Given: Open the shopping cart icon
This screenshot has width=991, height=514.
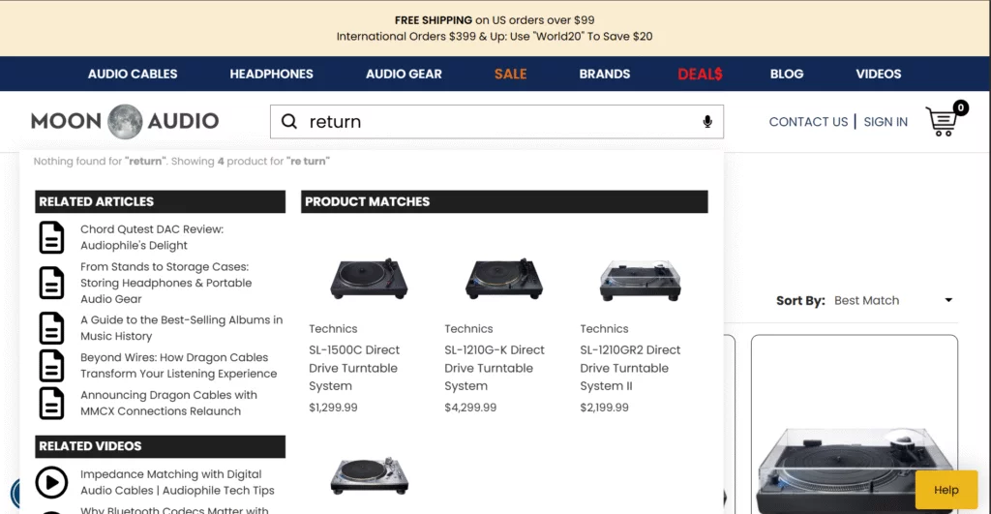Looking at the screenshot, I should (941, 121).
